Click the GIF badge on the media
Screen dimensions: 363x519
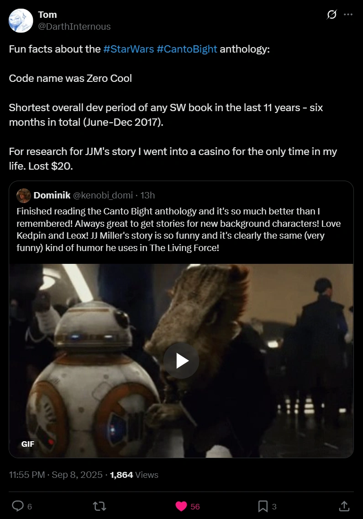tap(28, 444)
